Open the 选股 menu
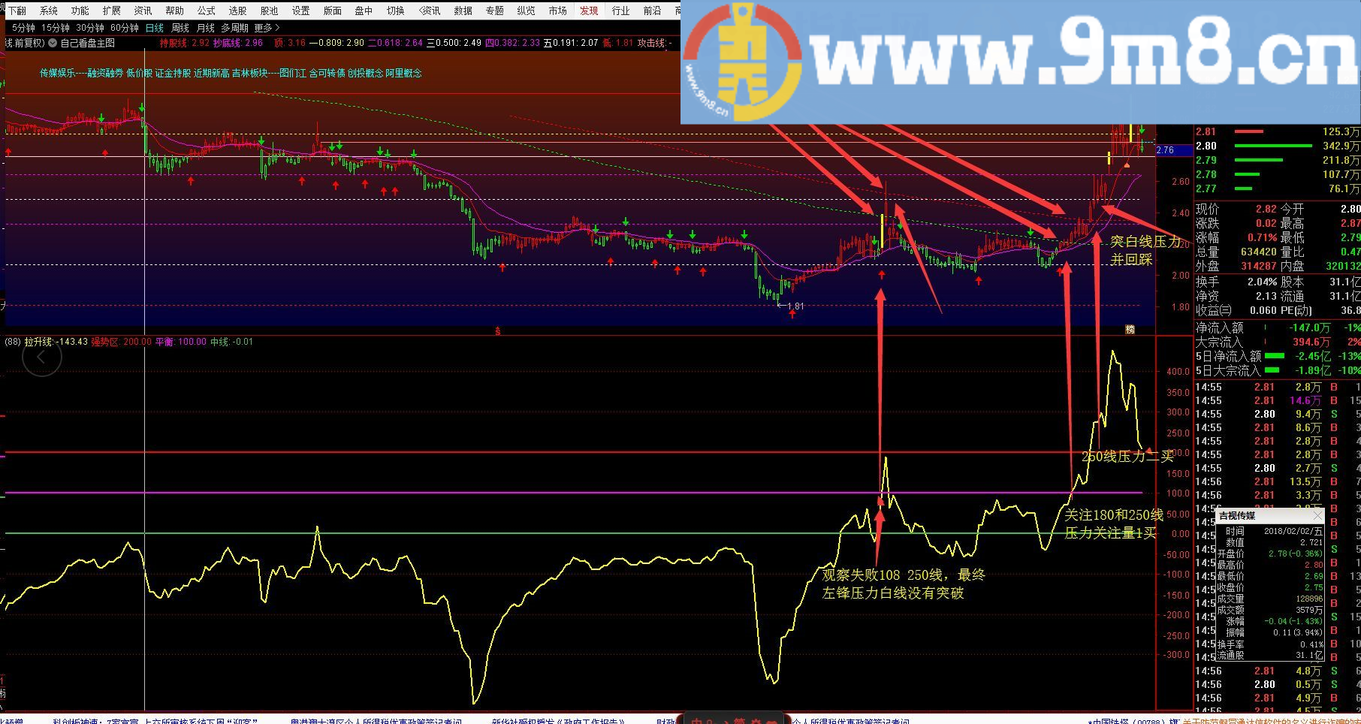 pyautogui.click(x=237, y=11)
